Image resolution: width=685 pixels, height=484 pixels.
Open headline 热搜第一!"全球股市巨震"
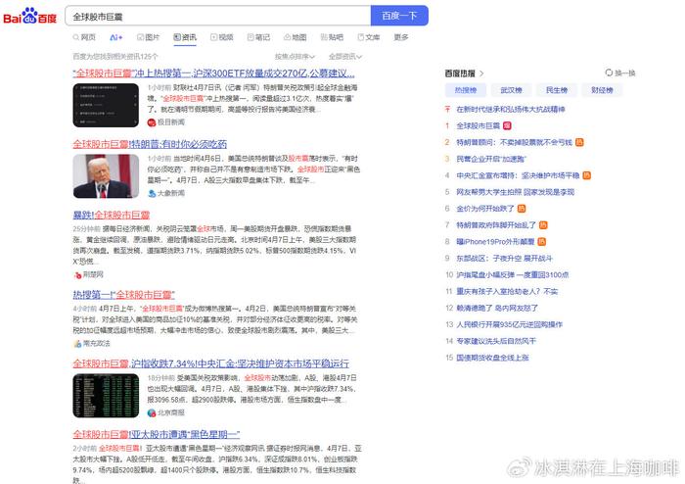tap(123, 294)
